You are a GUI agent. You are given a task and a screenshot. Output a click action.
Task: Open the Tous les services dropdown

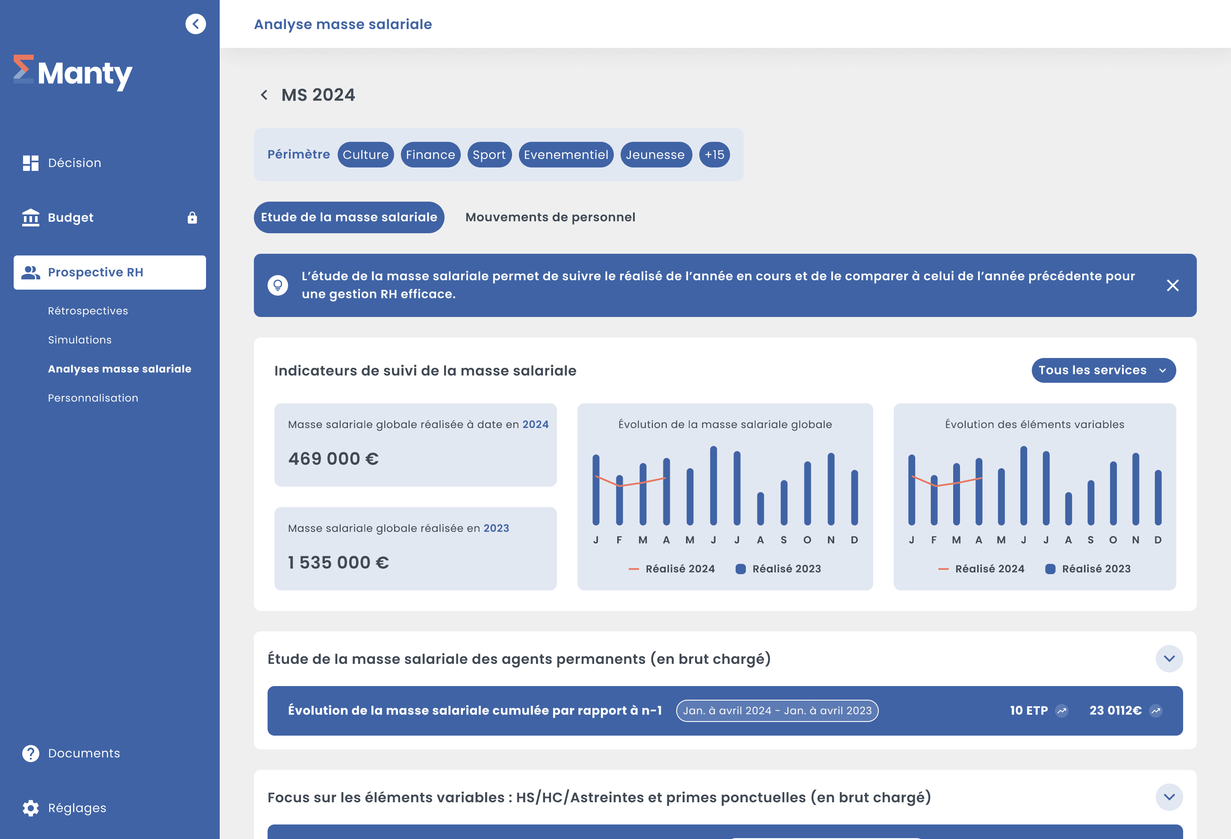[1103, 370]
